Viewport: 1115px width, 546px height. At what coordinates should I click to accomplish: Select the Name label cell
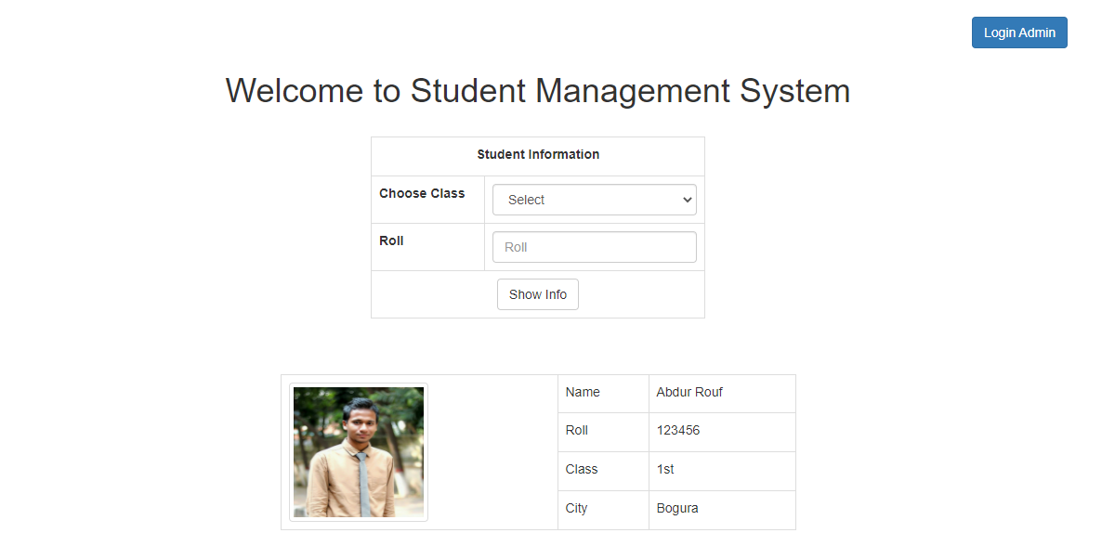(x=583, y=393)
